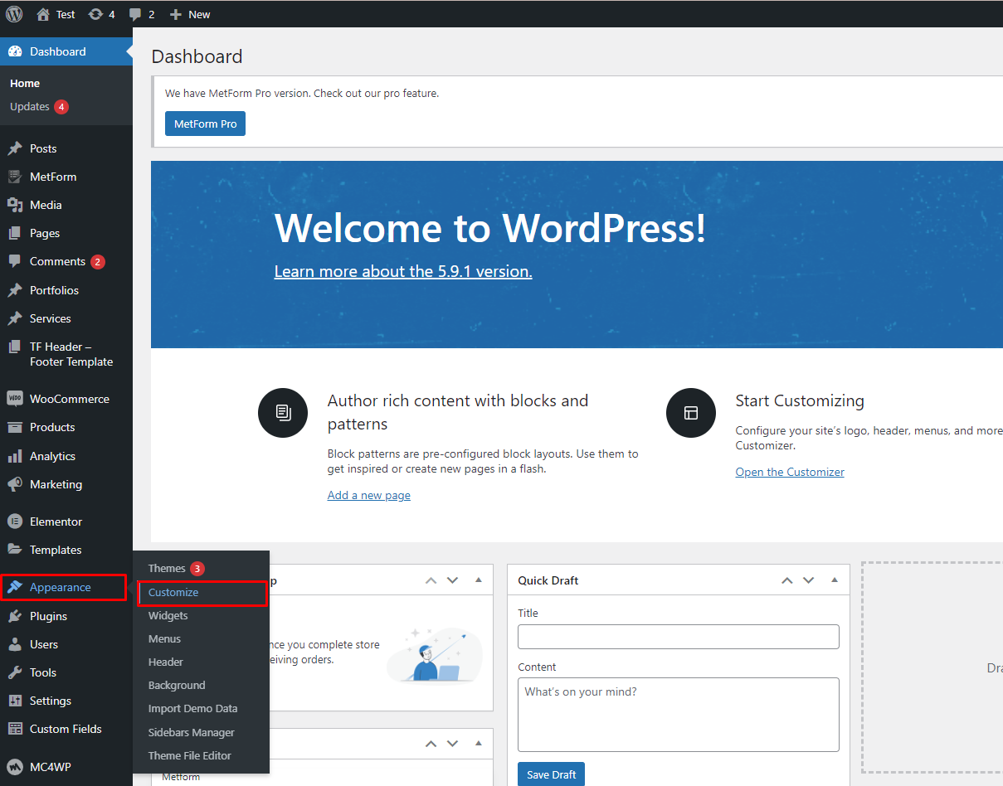Viewport: 1003px width, 786px height.
Task: Collapse the store setup panel
Action: 478,580
